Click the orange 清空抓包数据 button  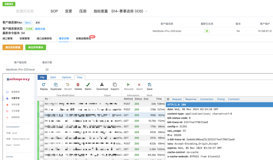[x=13, y=47]
